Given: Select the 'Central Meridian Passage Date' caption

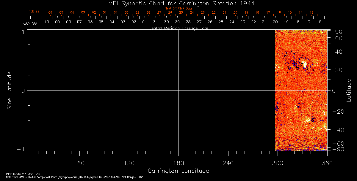Looking at the screenshot, I should coord(178,28).
